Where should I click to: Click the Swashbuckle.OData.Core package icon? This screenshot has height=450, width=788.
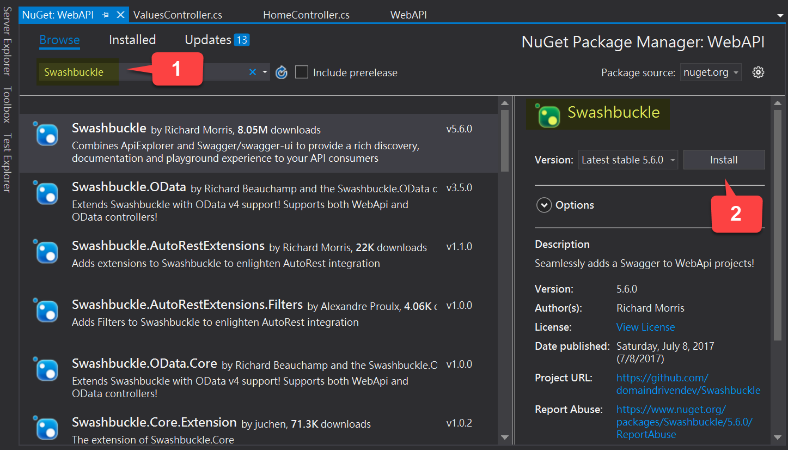click(47, 370)
